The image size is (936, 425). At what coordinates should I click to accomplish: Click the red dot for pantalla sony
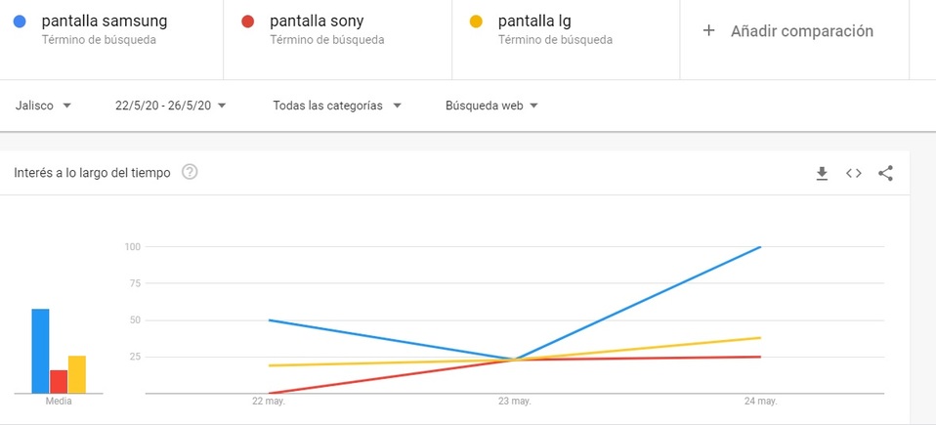pyautogui.click(x=247, y=21)
